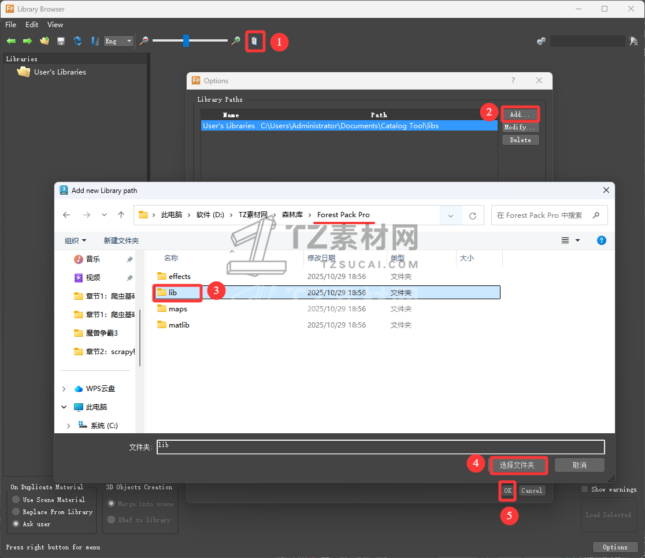Select the User's Libraries folder in tree
Image resolution: width=645 pixels, height=558 pixels.
point(52,72)
